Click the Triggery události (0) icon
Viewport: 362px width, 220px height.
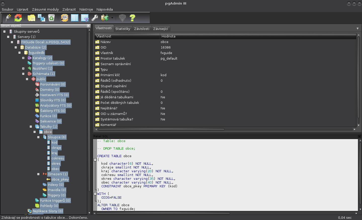pos(30,63)
